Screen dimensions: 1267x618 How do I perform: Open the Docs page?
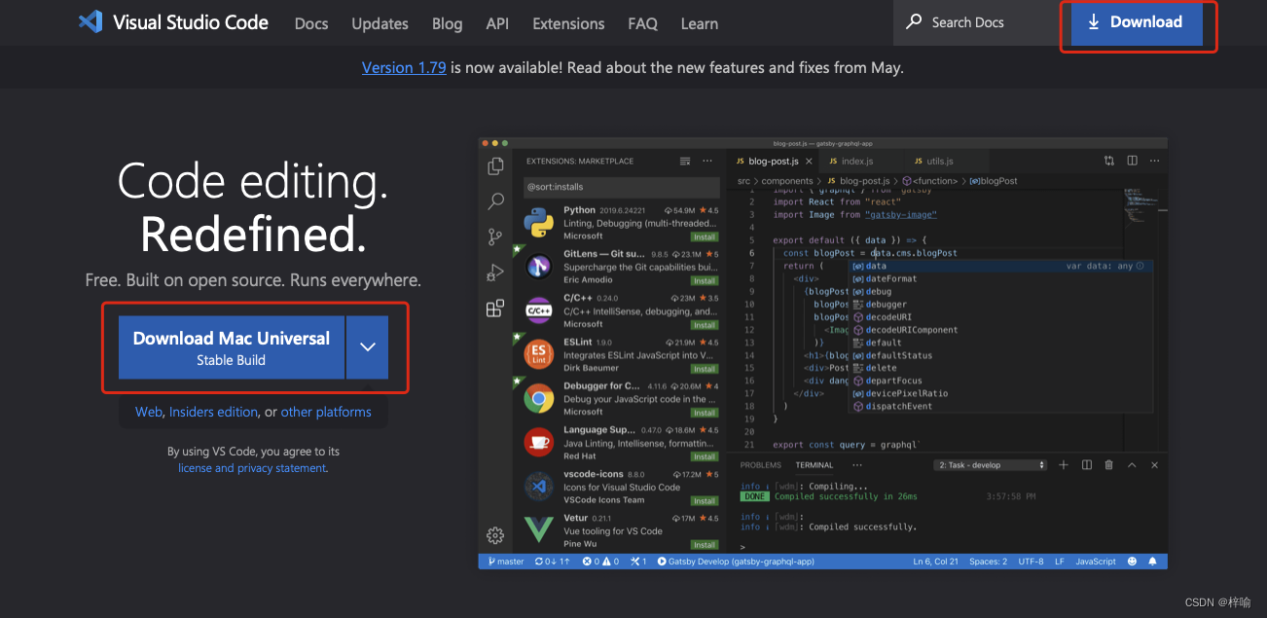311,23
